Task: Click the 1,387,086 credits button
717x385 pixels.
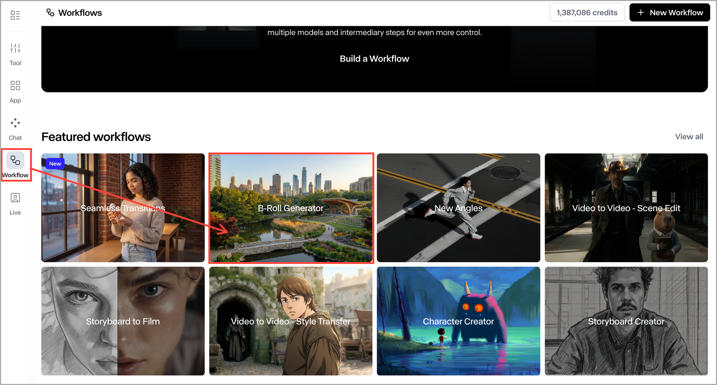Action: [x=587, y=13]
